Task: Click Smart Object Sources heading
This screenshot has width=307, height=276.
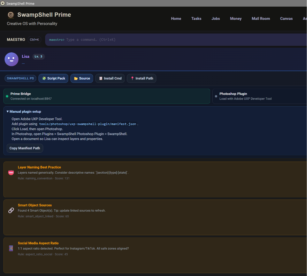Action: click(x=35, y=205)
